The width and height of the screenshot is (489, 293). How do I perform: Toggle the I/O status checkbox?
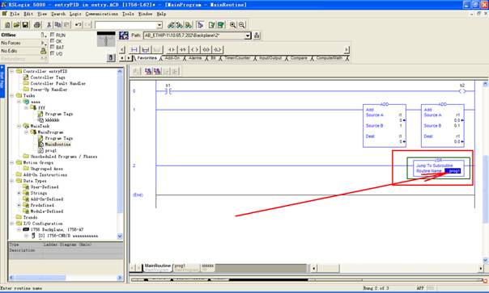point(53,53)
